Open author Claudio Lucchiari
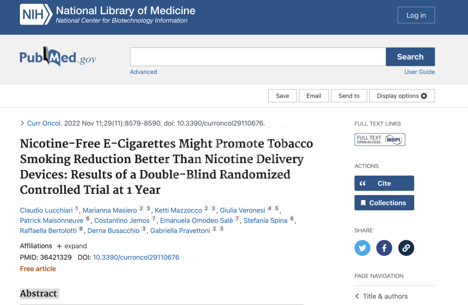468x305 pixels. click(46, 210)
